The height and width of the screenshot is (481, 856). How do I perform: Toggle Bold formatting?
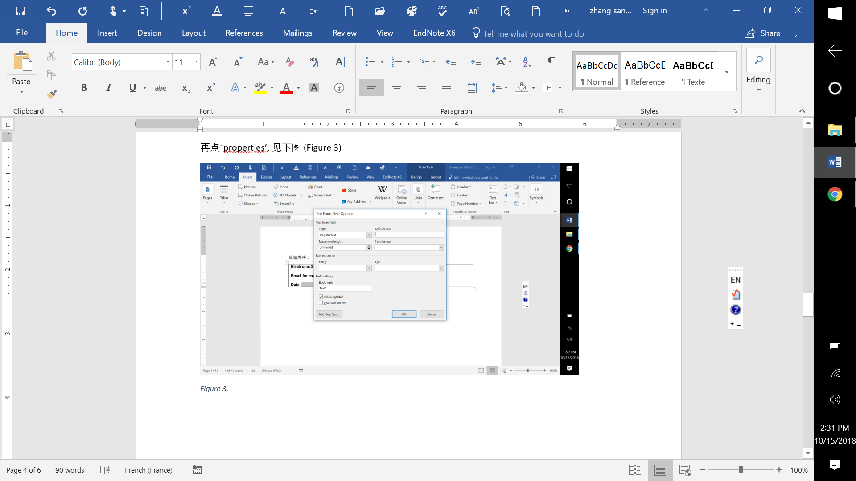(84, 88)
